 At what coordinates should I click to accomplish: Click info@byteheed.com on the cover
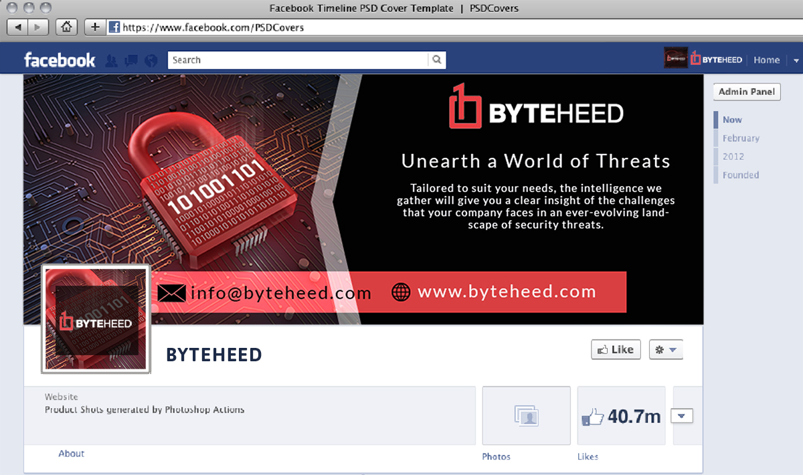click(281, 293)
